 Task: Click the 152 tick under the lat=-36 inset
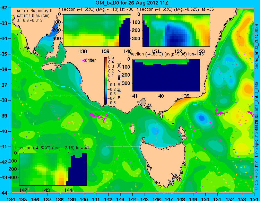178,51
